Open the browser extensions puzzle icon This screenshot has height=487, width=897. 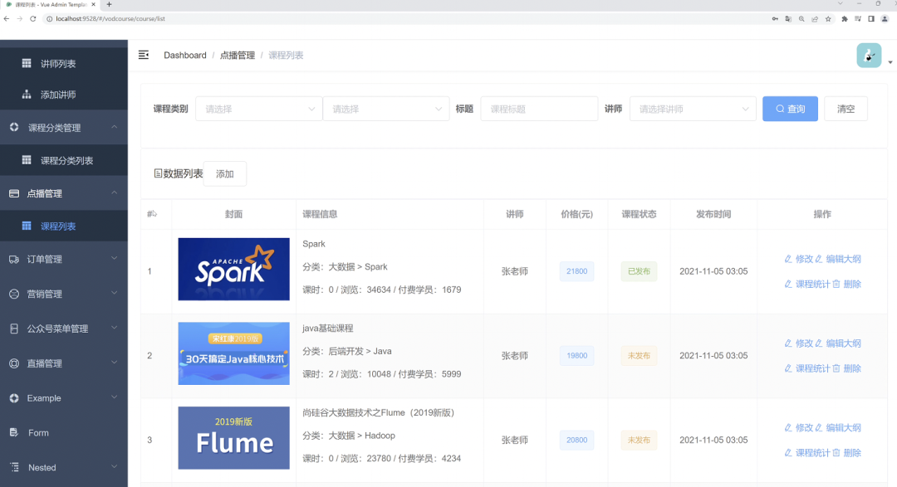click(x=845, y=18)
